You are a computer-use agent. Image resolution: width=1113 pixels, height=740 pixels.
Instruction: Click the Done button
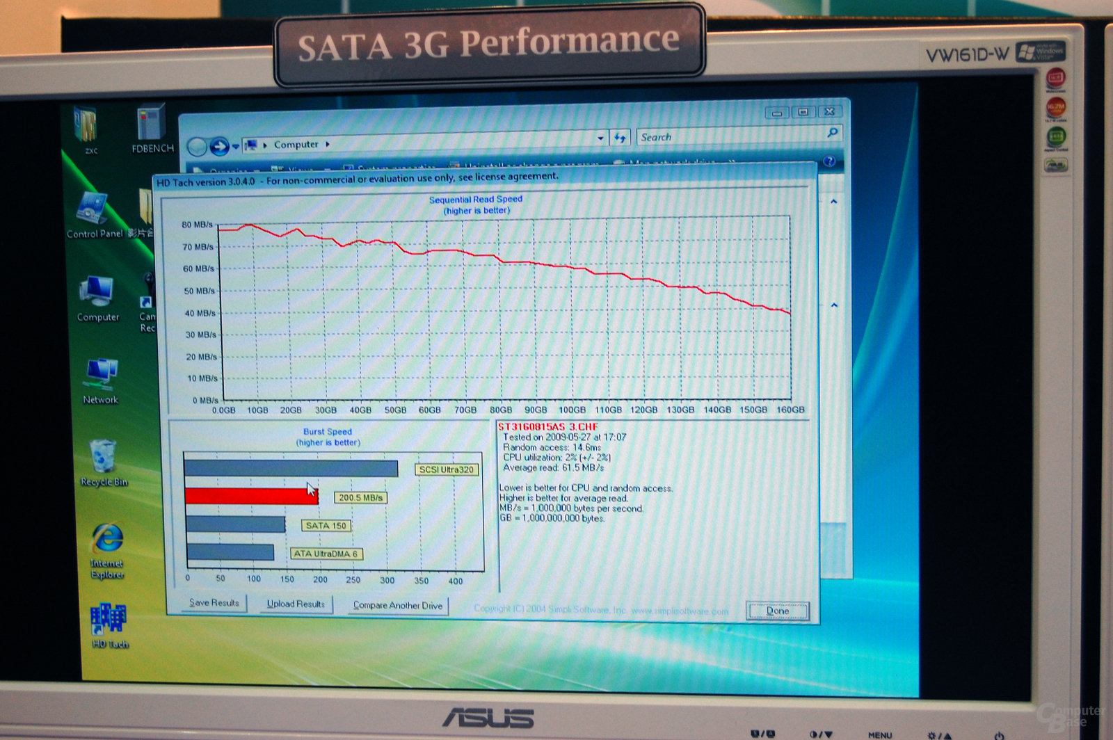[777, 611]
